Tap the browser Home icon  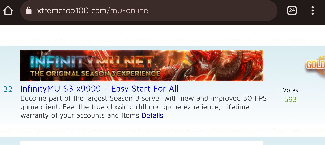coord(8,10)
